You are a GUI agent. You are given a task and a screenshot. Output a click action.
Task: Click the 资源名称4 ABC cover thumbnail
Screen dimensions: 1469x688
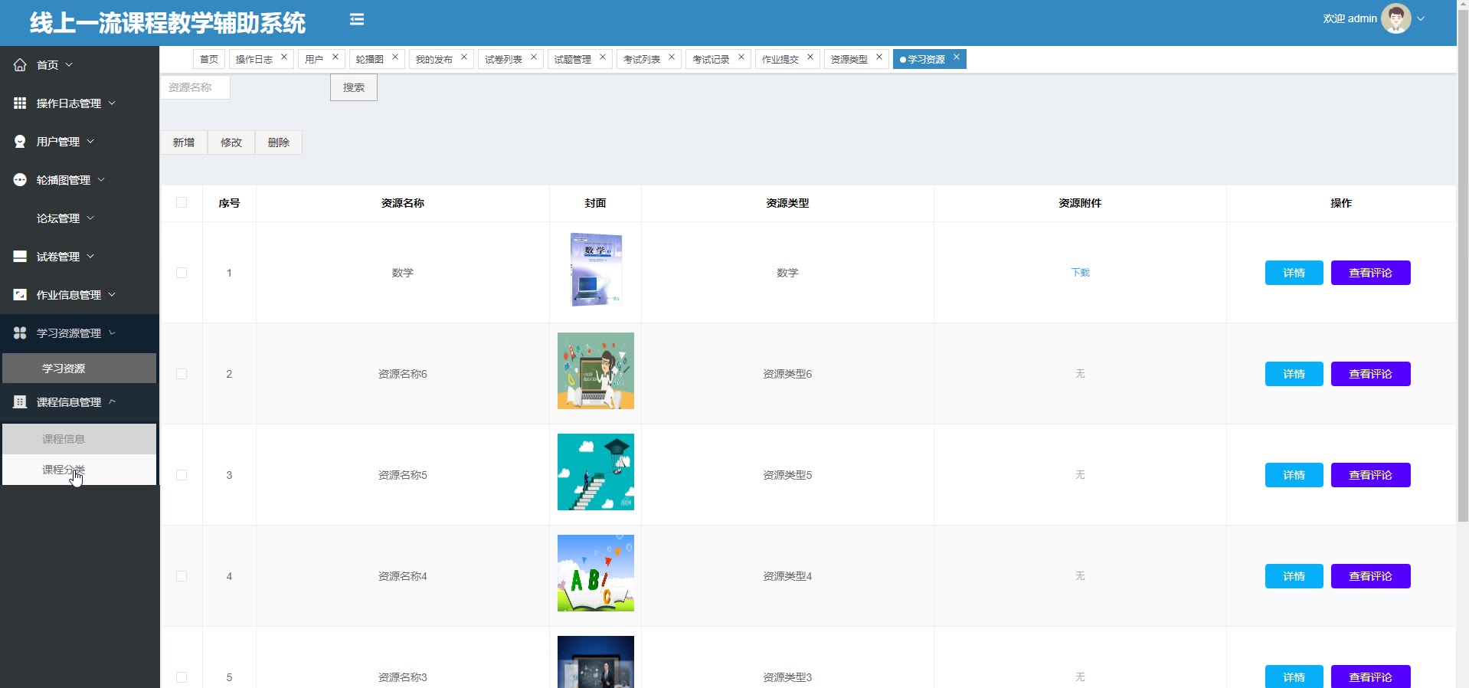pyautogui.click(x=596, y=573)
